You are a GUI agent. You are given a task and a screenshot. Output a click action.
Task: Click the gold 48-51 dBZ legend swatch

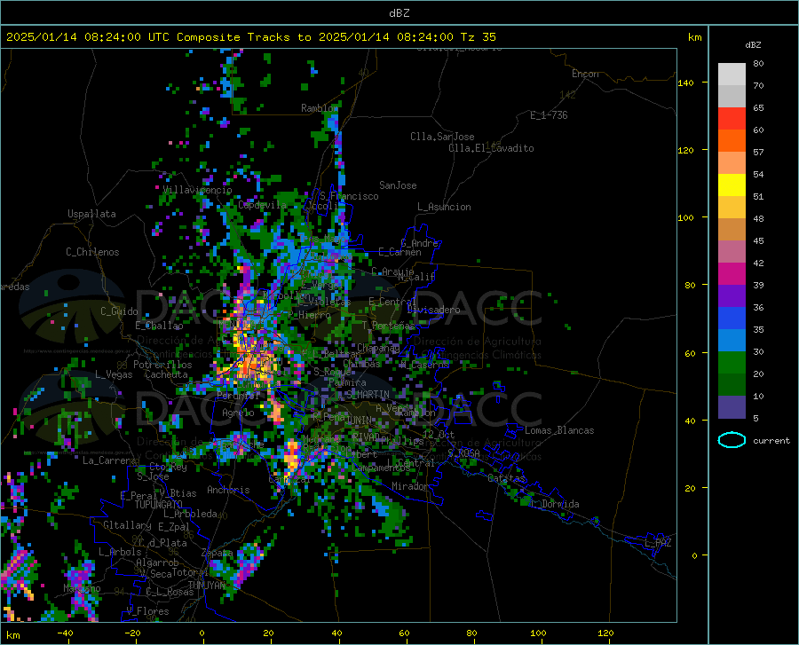[x=732, y=208]
